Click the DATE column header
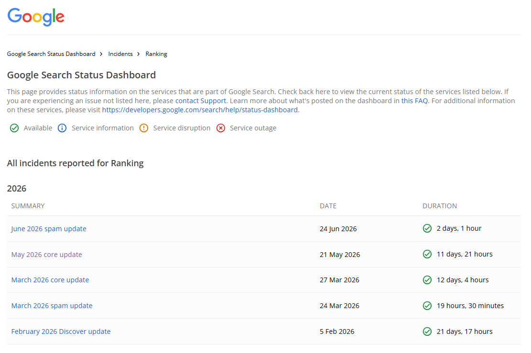This screenshot has width=531, height=353. 328,206
